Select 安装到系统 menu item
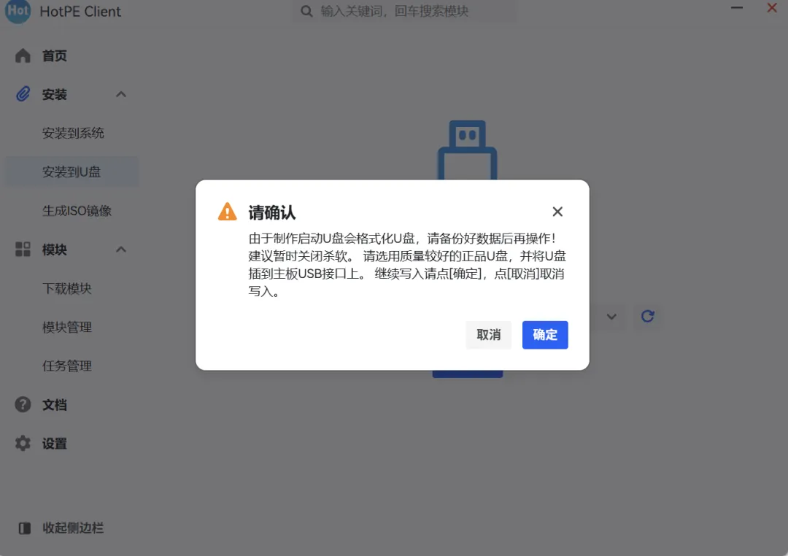This screenshot has height=556, width=788. click(x=72, y=134)
